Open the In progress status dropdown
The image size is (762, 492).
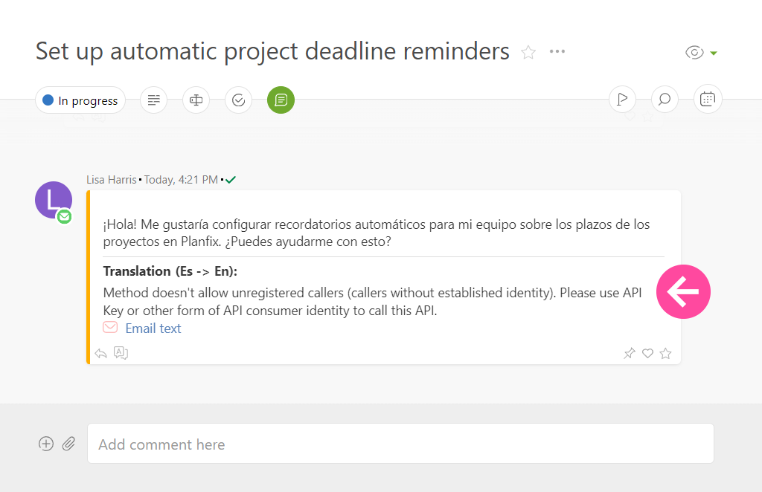(x=80, y=100)
